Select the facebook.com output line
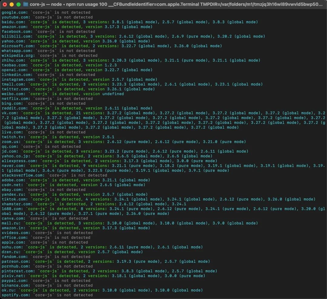The width and height of the screenshot is (327, 299). coord(48,32)
